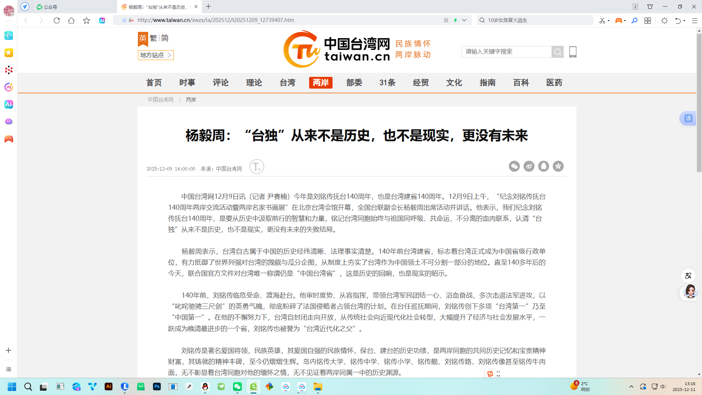This screenshot has width=702, height=395.
Task: Click the browser refresh icon
Action: point(56,21)
